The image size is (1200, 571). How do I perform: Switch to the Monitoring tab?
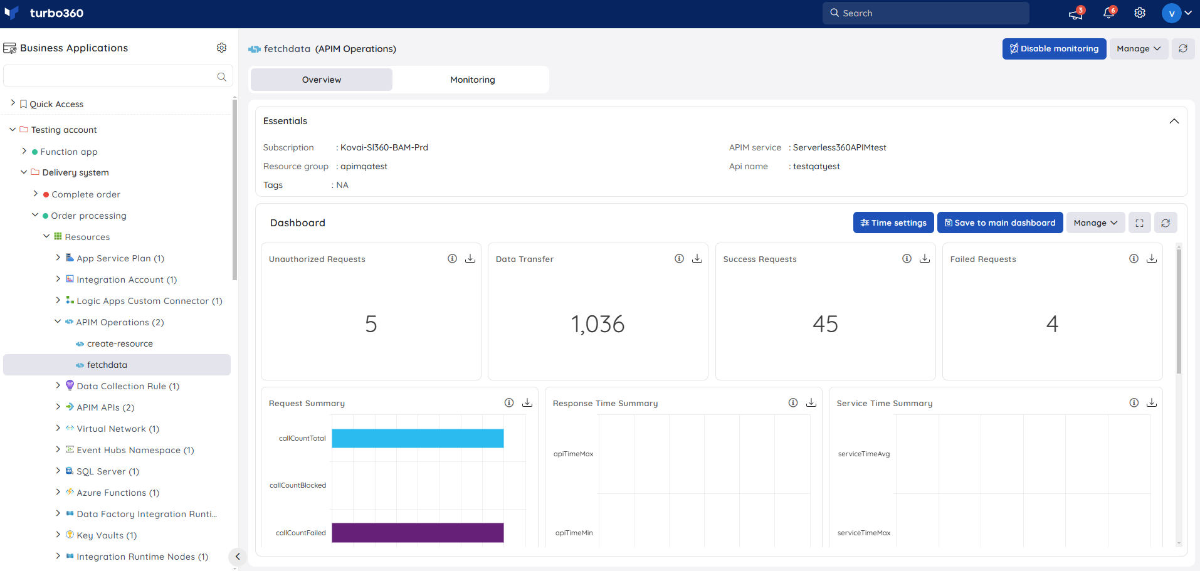coord(472,80)
